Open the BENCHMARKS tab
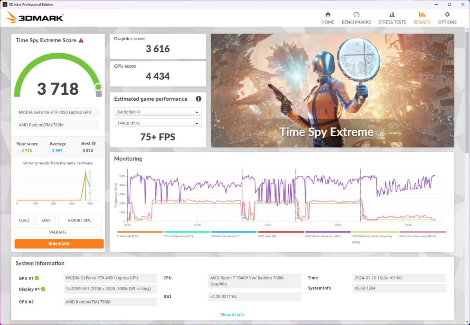 [x=356, y=18]
